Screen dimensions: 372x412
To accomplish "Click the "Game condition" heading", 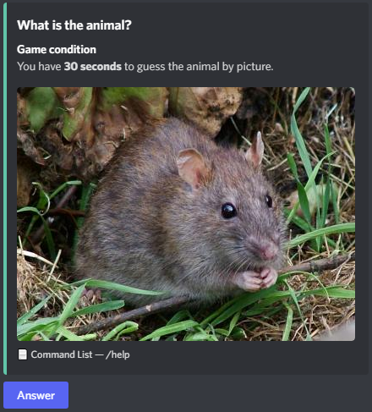I will 57,49.
